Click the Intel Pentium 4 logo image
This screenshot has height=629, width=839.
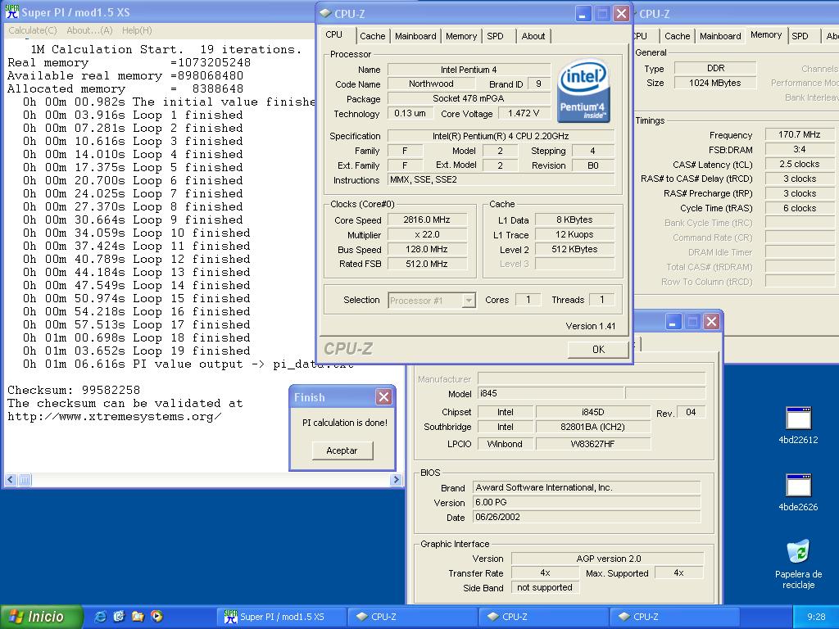583,90
